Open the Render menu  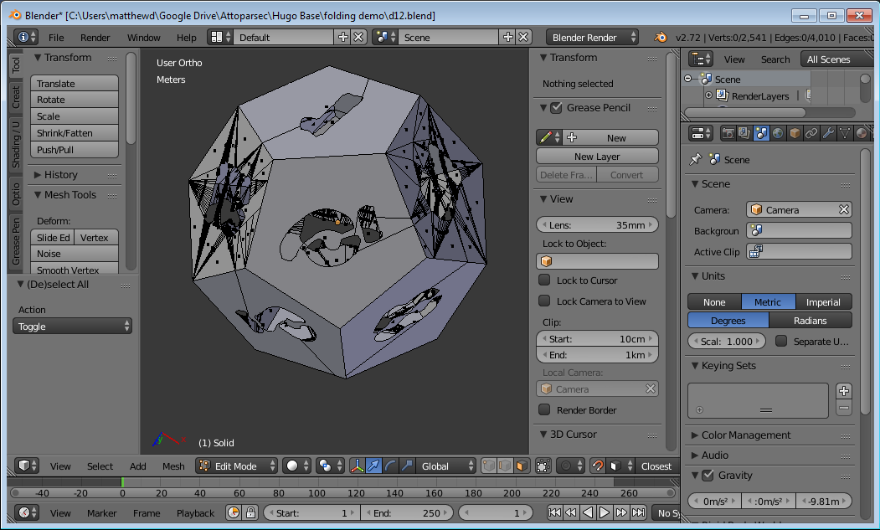[x=95, y=38]
